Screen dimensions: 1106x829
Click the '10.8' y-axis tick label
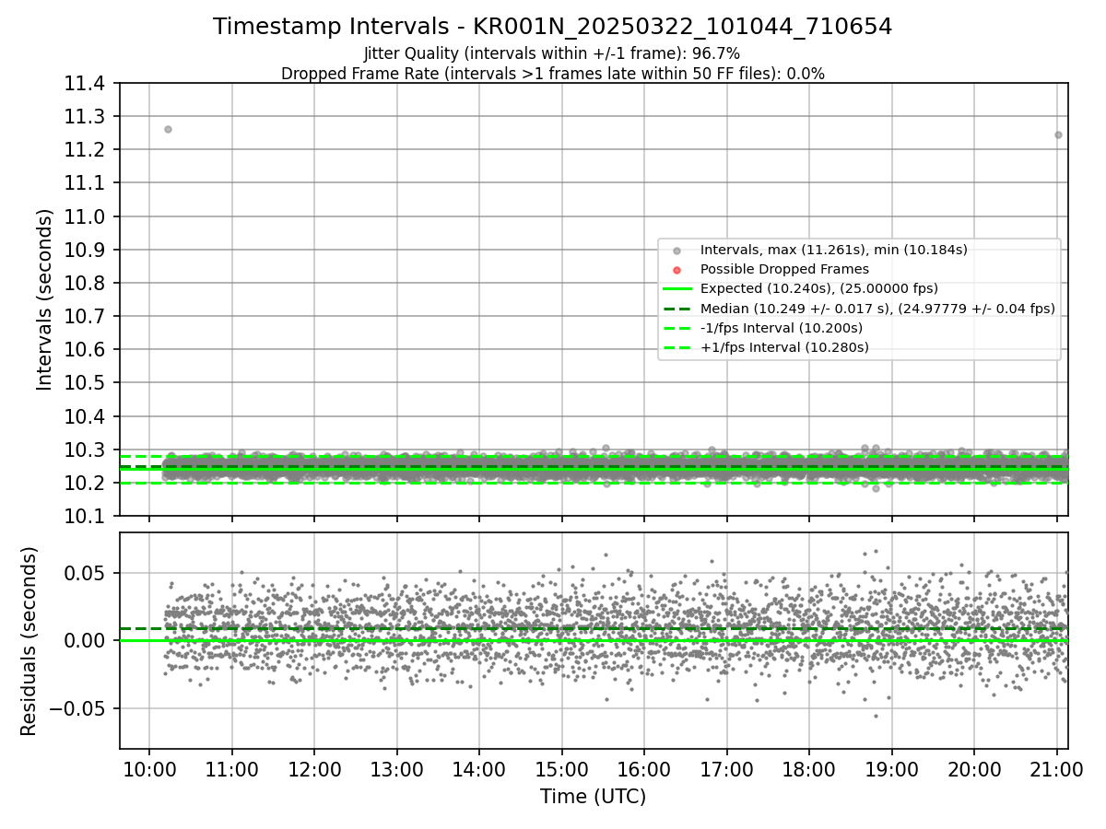coord(87,283)
